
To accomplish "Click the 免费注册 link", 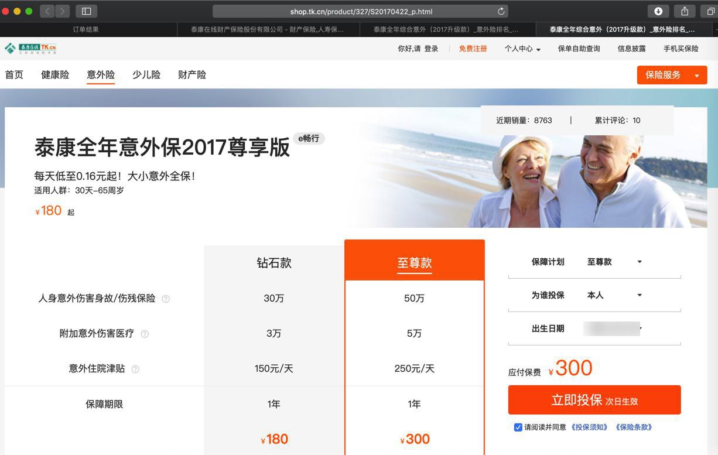I will coord(473,49).
